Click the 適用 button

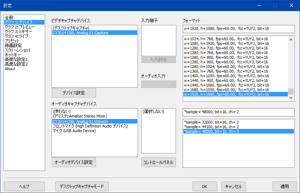pos(285,186)
